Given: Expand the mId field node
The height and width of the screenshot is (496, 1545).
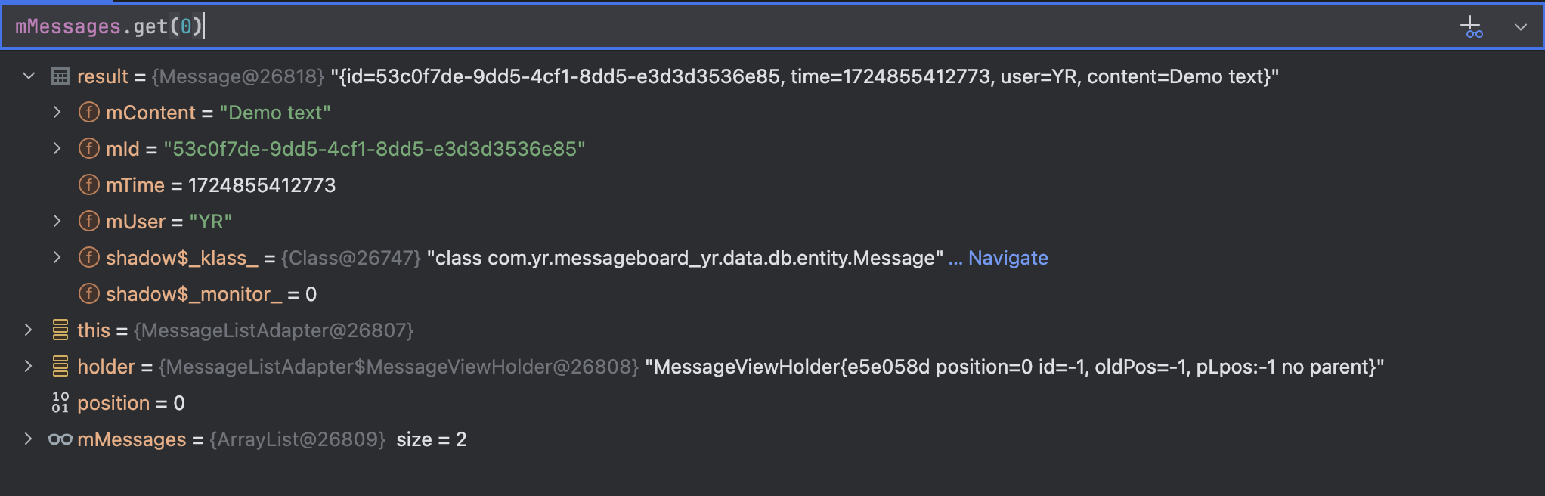Looking at the screenshot, I should 57,149.
